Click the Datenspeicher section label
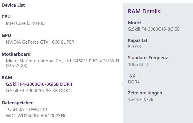Viewport: 193px width, 123px height. pyautogui.click(x=17, y=103)
